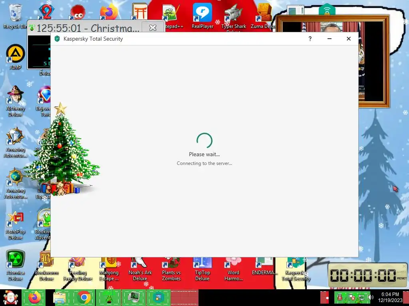
Task: Click the red Kaspersky tray icon
Action: pyautogui.click(x=340, y=297)
